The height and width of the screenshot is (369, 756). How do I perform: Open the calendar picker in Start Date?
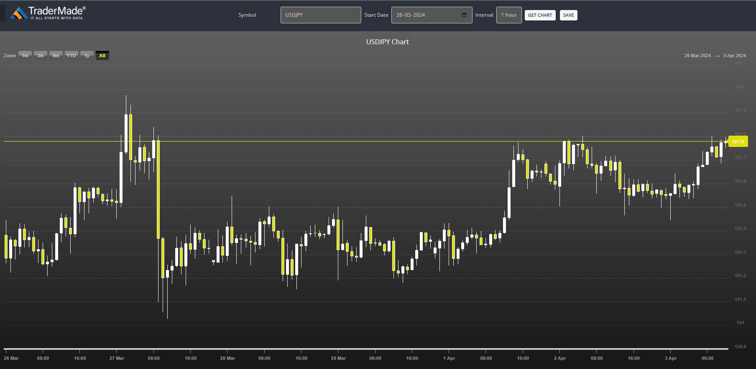point(464,15)
